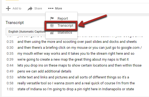Select line 'and then using the more and scooting'

click(x=77, y=42)
